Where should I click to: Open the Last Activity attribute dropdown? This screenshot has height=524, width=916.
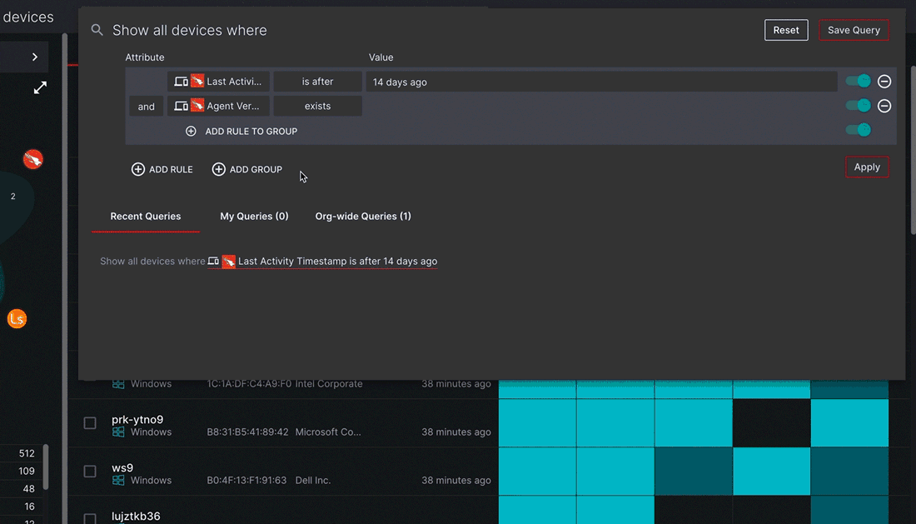(x=218, y=81)
